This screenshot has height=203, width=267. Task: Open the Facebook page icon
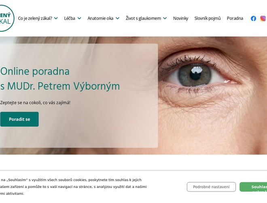[253, 18]
